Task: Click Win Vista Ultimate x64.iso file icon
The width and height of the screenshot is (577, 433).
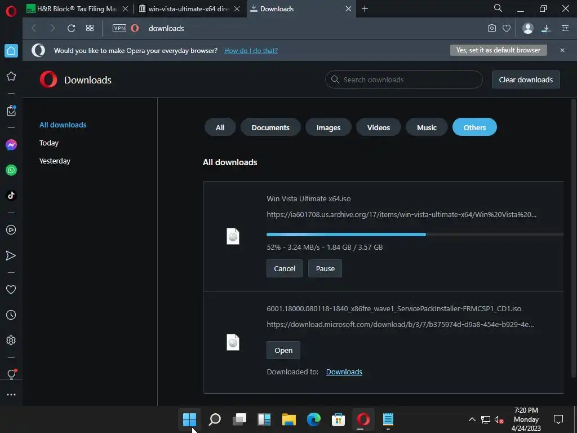Action: (233, 236)
